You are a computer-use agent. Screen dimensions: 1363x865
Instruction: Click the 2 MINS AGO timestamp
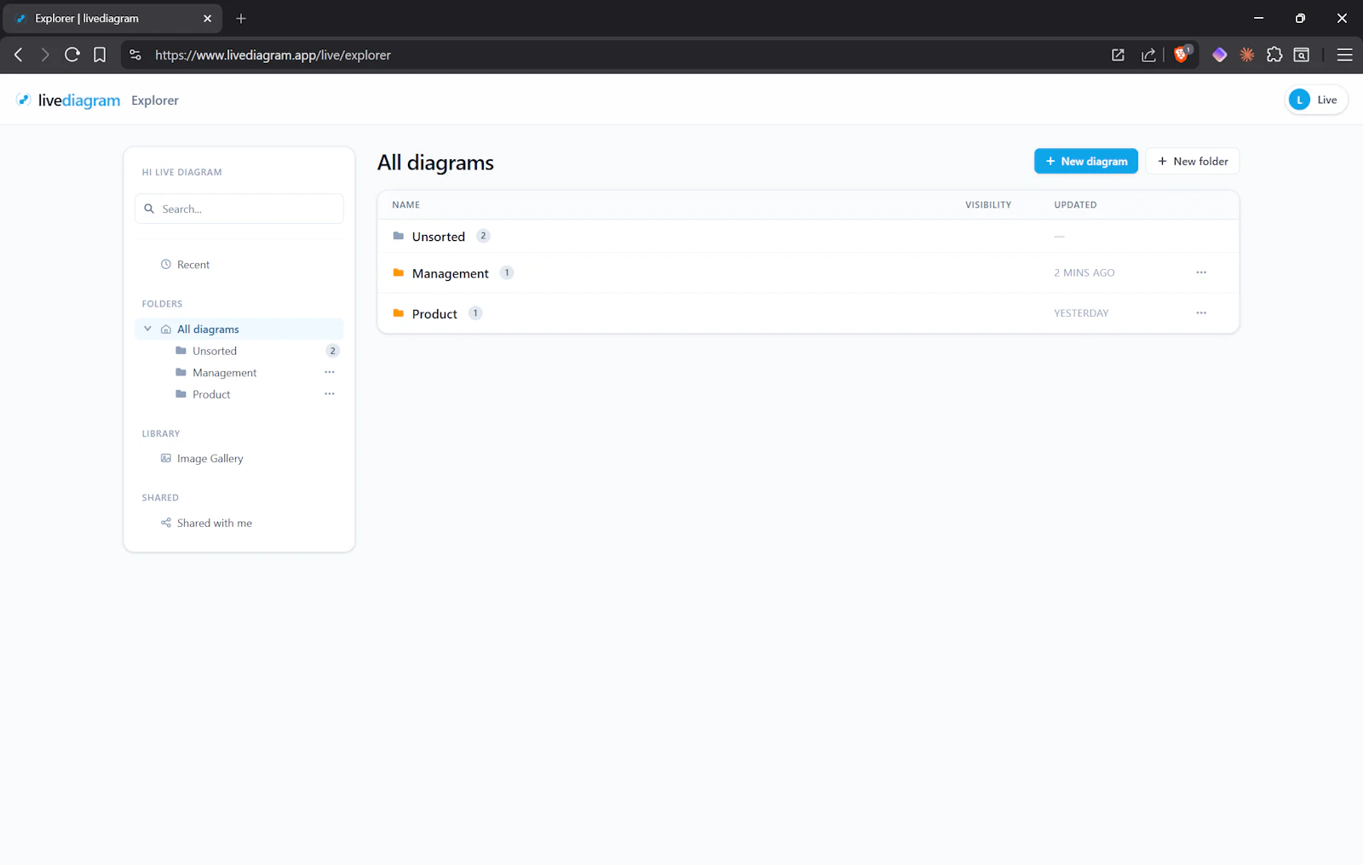1084,272
